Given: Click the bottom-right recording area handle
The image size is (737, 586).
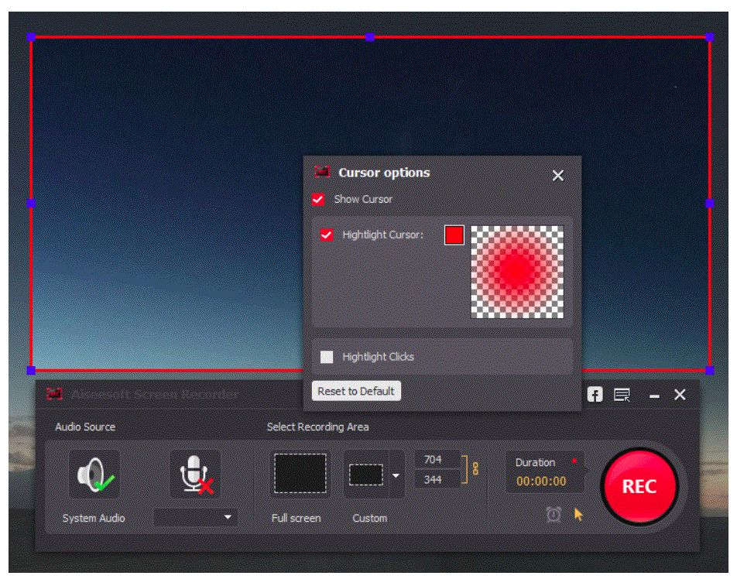Looking at the screenshot, I should tap(710, 370).
